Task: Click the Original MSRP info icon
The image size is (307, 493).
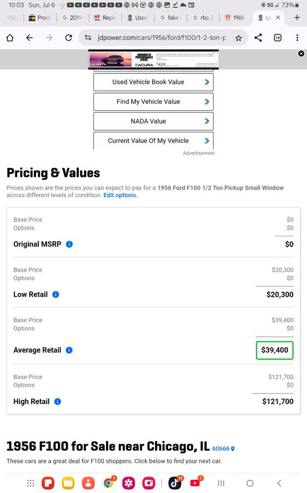Action: tap(69, 244)
